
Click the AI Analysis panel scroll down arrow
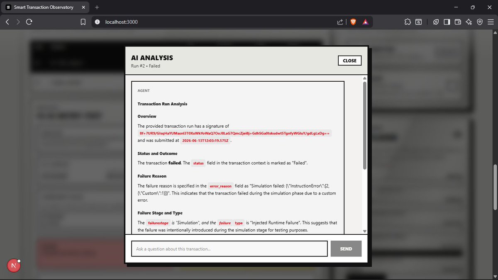[365, 231]
